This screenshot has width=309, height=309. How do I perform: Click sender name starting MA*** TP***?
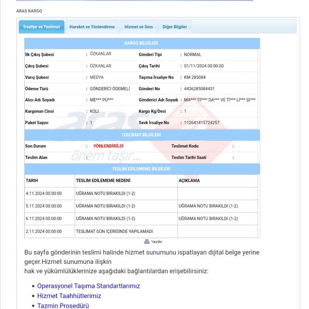220,100
